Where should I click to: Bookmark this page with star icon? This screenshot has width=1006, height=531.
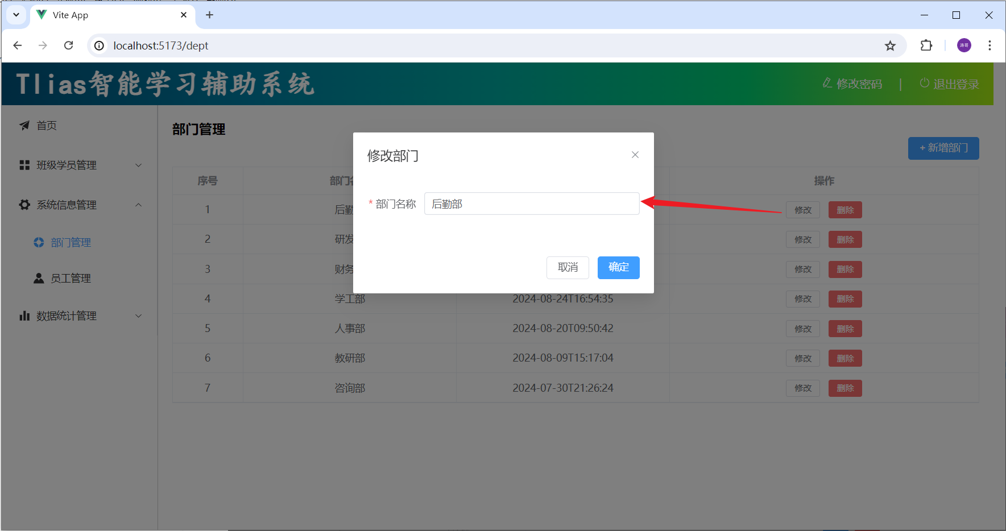coord(890,45)
